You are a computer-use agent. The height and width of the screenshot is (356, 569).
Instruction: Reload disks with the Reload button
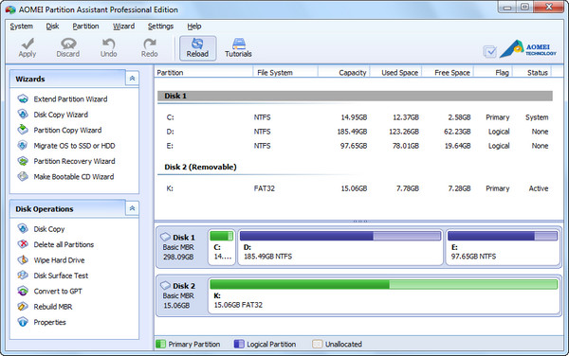198,48
